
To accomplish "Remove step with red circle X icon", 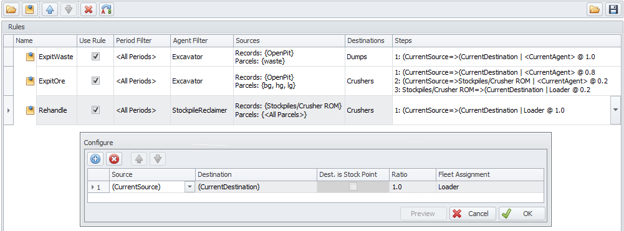I will [114, 159].
